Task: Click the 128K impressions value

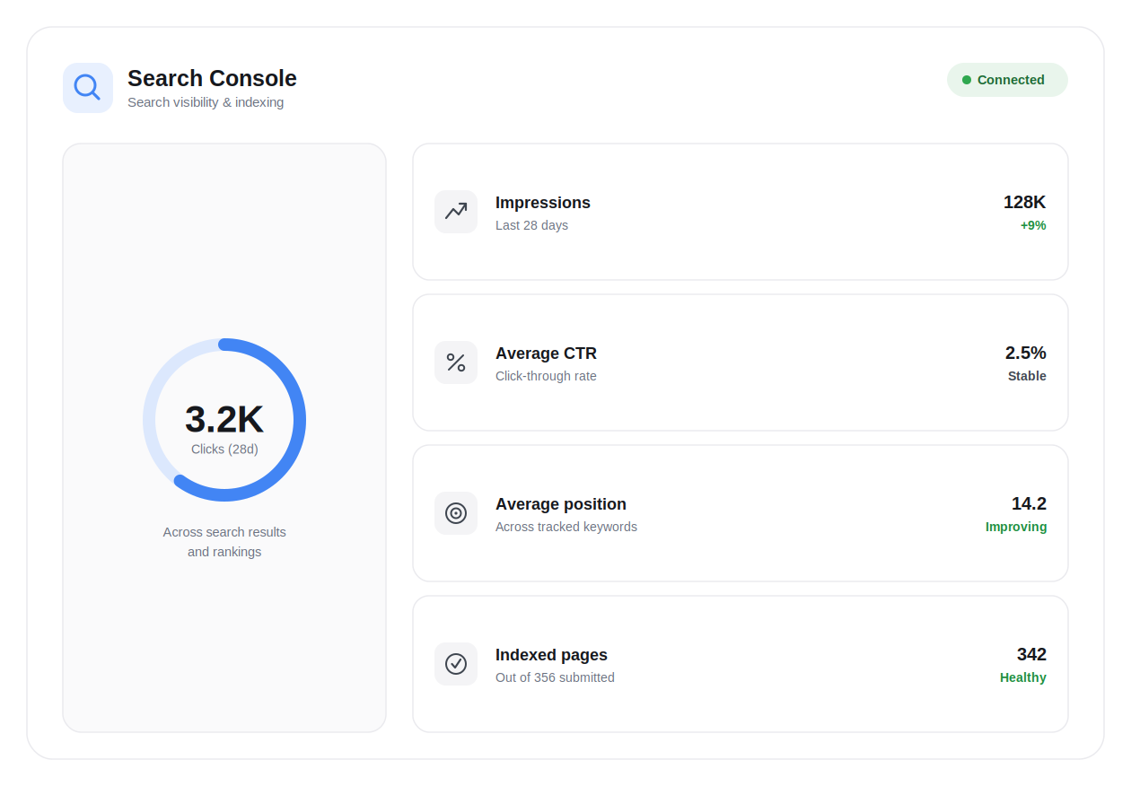Action: tap(1024, 202)
